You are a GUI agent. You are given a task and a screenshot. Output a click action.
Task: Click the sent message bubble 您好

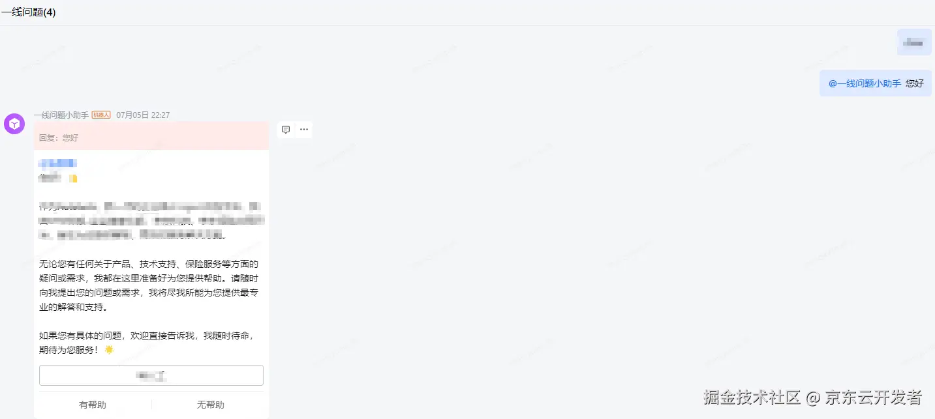pos(876,83)
